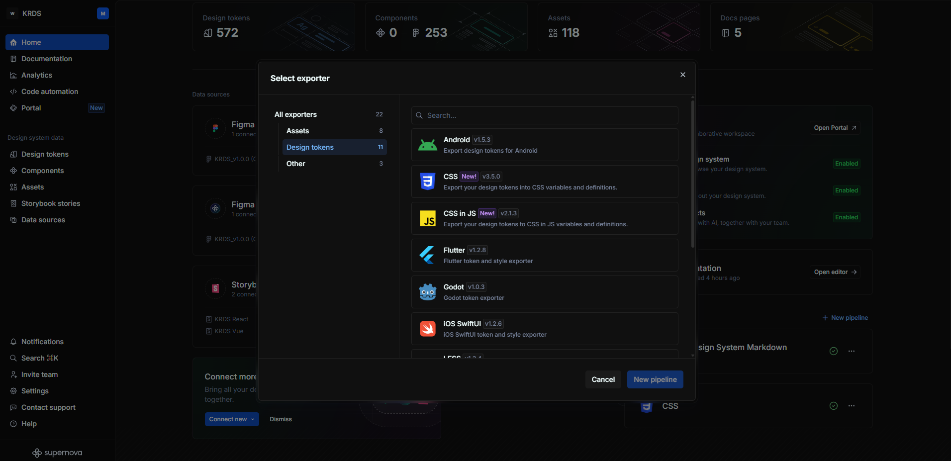Click the supernova logo in sidebar
This screenshot has width=951, height=461.
[x=57, y=453]
